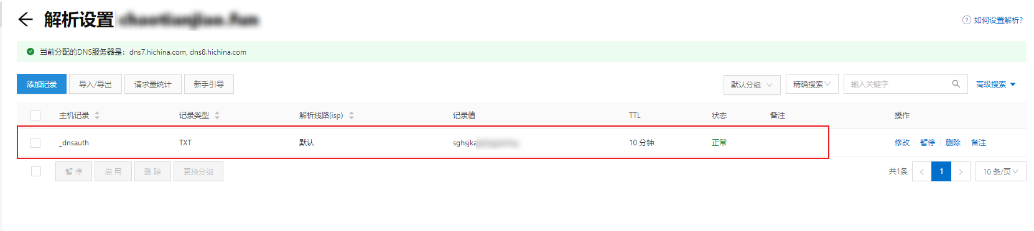Open the 精确搜索 search mode dropdown
1034x231 pixels.
812,84
